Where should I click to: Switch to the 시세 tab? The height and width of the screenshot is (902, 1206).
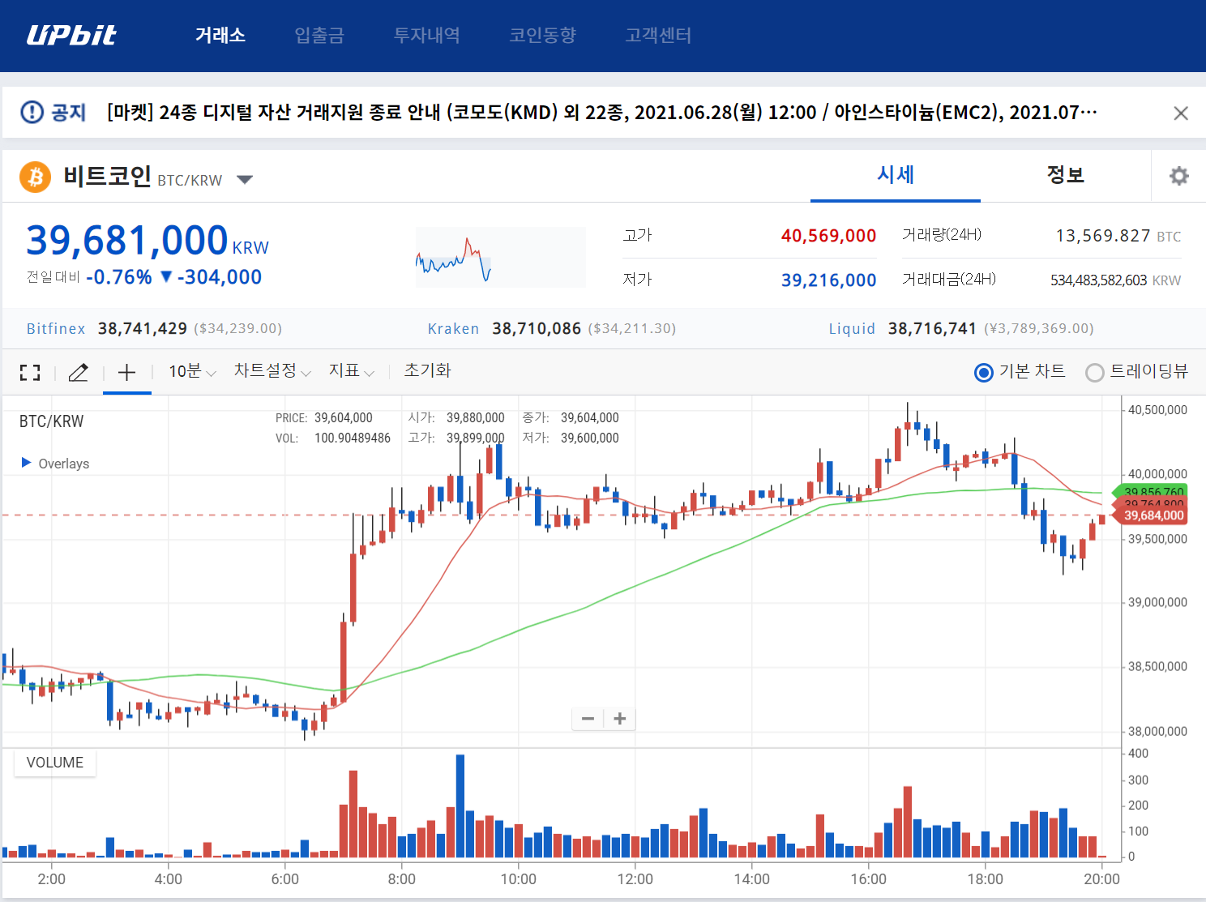pos(896,175)
